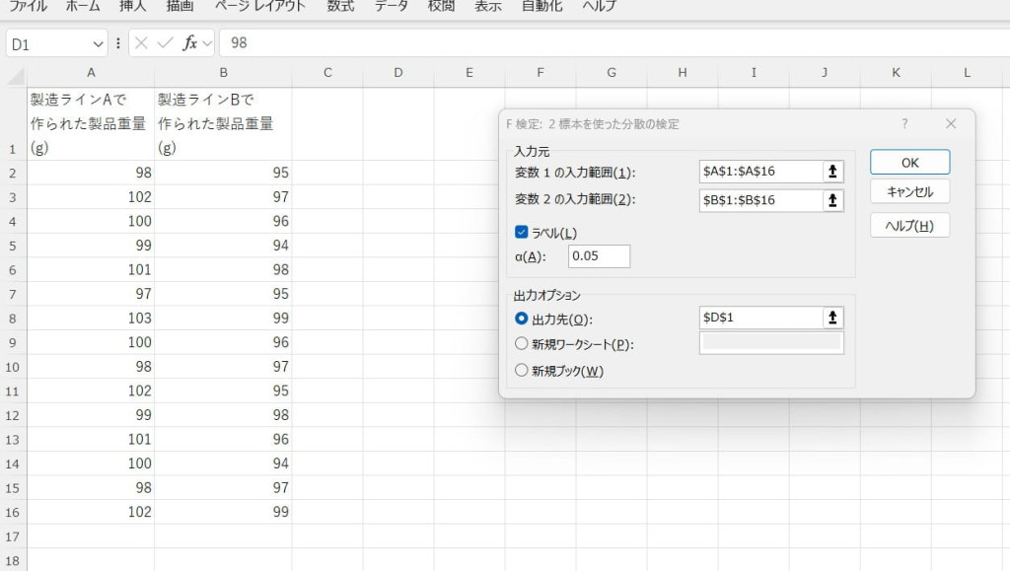Click range selector icon for 変数 1 input
The width and height of the screenshot is (1010, 571).
coord(833,172)
